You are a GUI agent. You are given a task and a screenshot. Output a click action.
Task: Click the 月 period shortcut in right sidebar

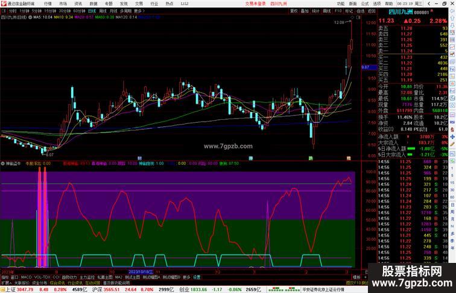pos(452,219)
